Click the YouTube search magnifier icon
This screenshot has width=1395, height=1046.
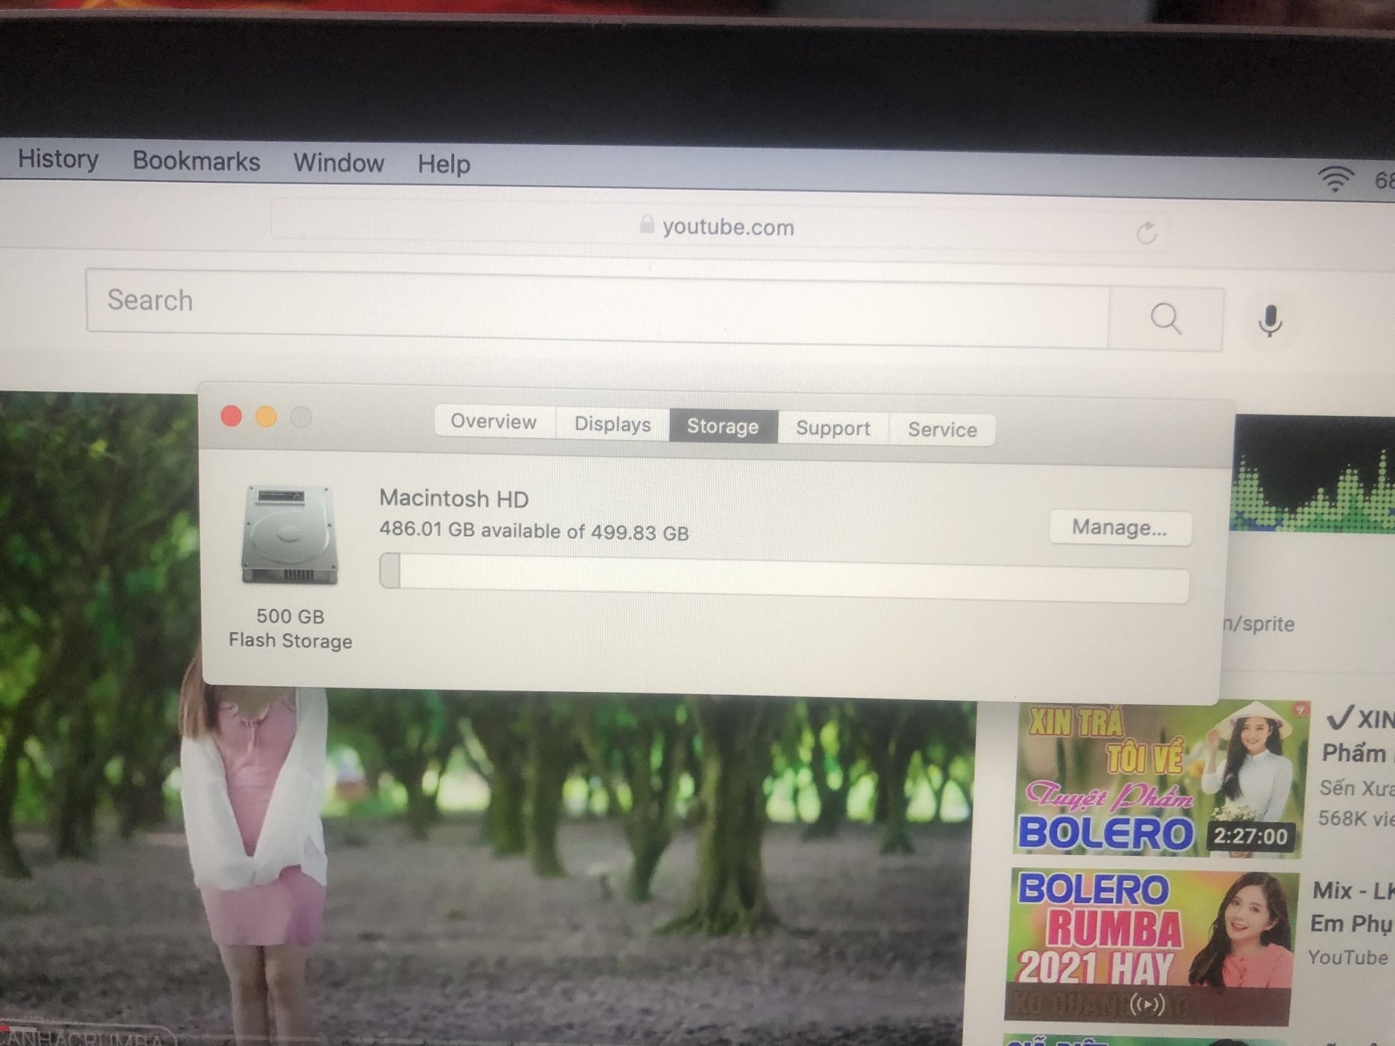tap(1165, 319)
